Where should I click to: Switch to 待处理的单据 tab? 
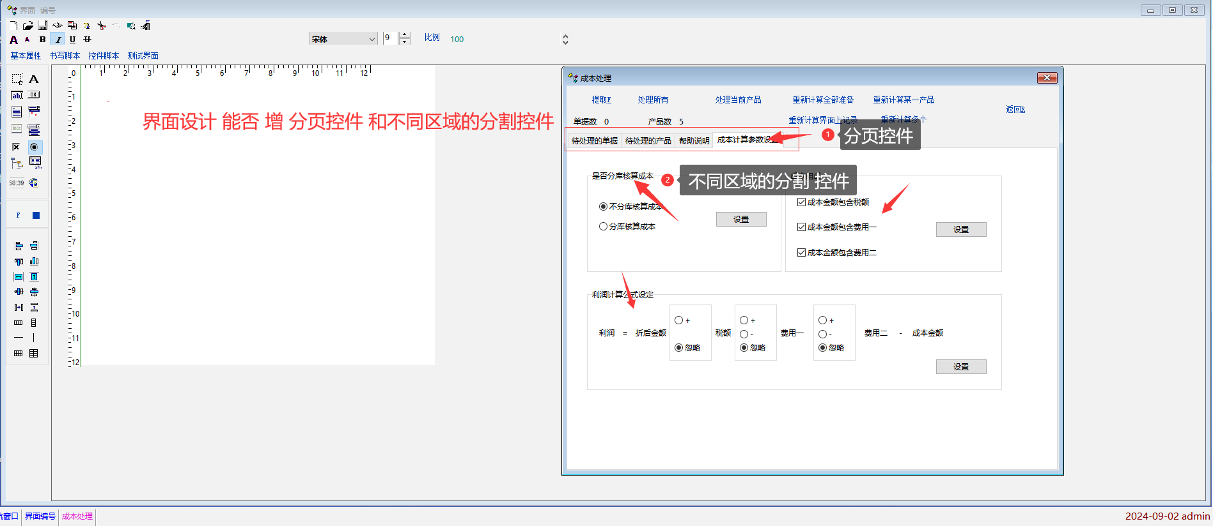594,140
